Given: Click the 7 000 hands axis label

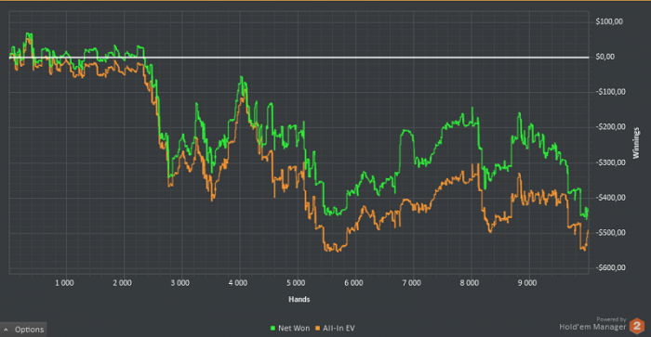Looking at the screenshot, I should [x=411, y=283].
